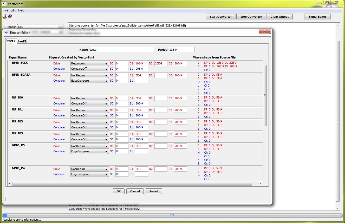Image resolution: width=345 pixels, height=223 pixels.
Task: Open the Reader STIL dropdown
Action: tap(40, 27)
